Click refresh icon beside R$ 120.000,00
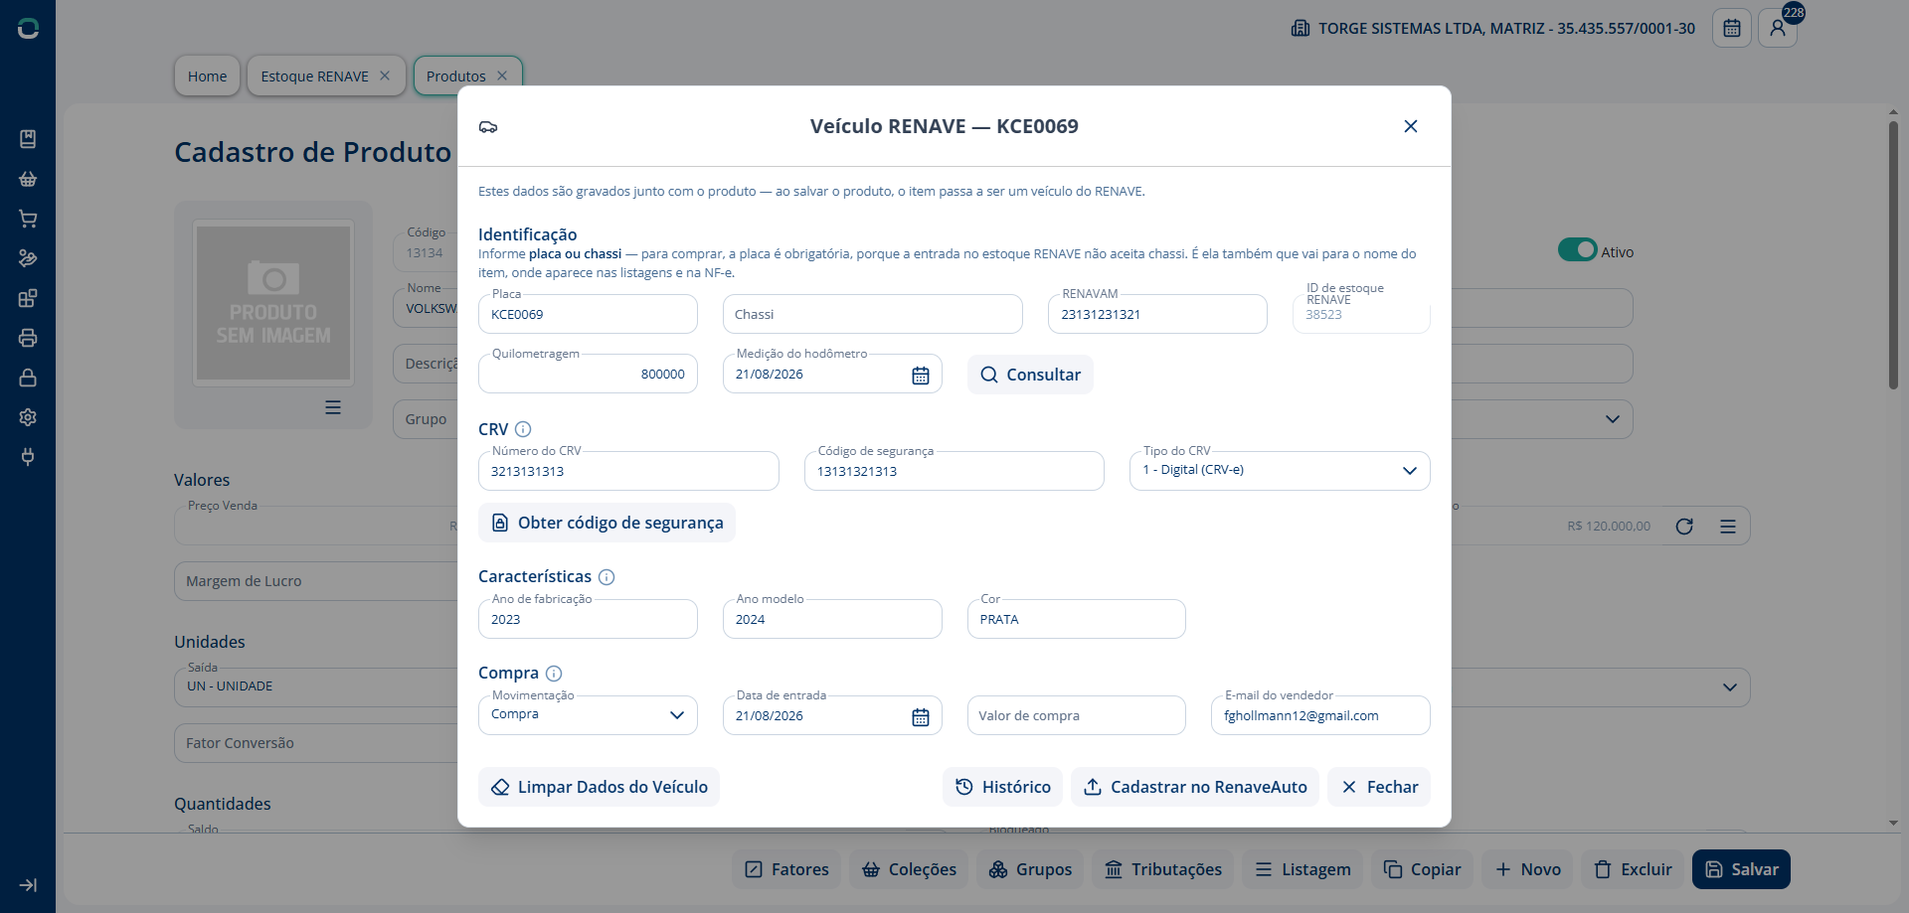Image resolution: width=1909 pixels, height=913 pixels. click(1684, 527)
